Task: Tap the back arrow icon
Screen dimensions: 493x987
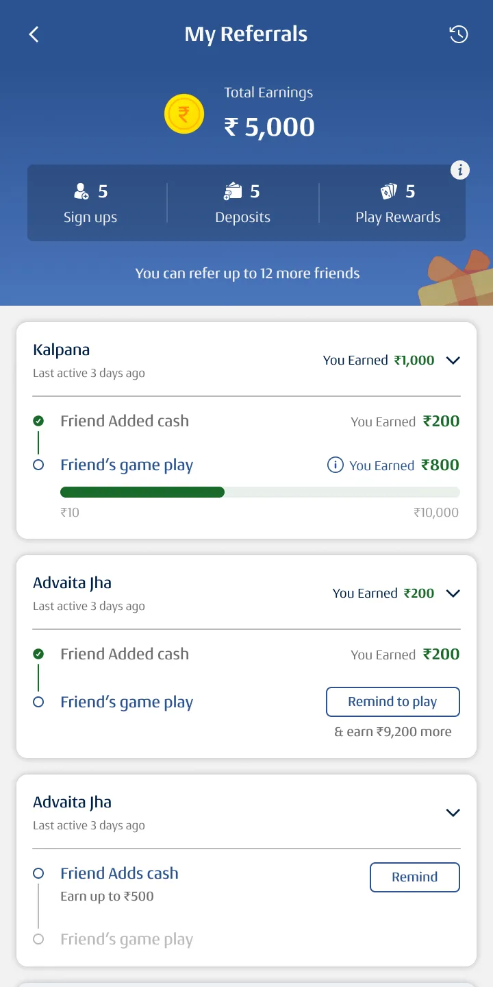Action: click(34, 34)
